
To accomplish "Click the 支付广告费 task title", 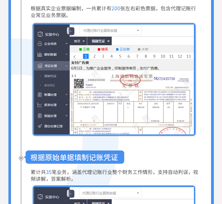I will (80, 63).
